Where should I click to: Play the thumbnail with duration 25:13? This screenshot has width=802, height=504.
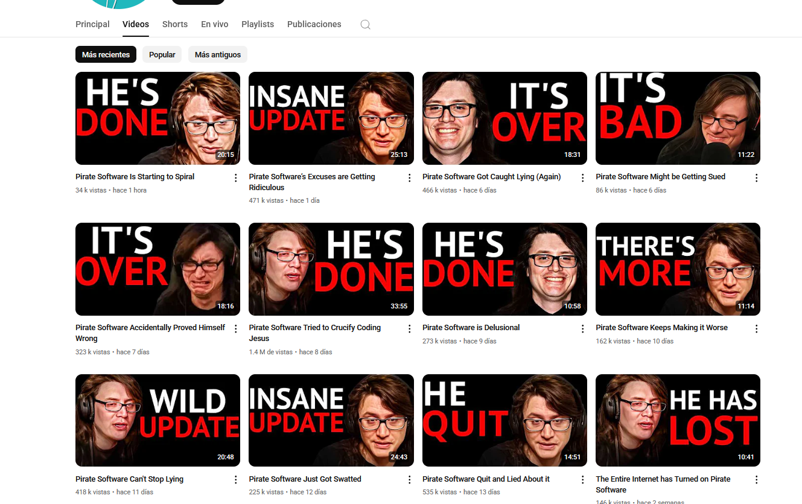331,118
